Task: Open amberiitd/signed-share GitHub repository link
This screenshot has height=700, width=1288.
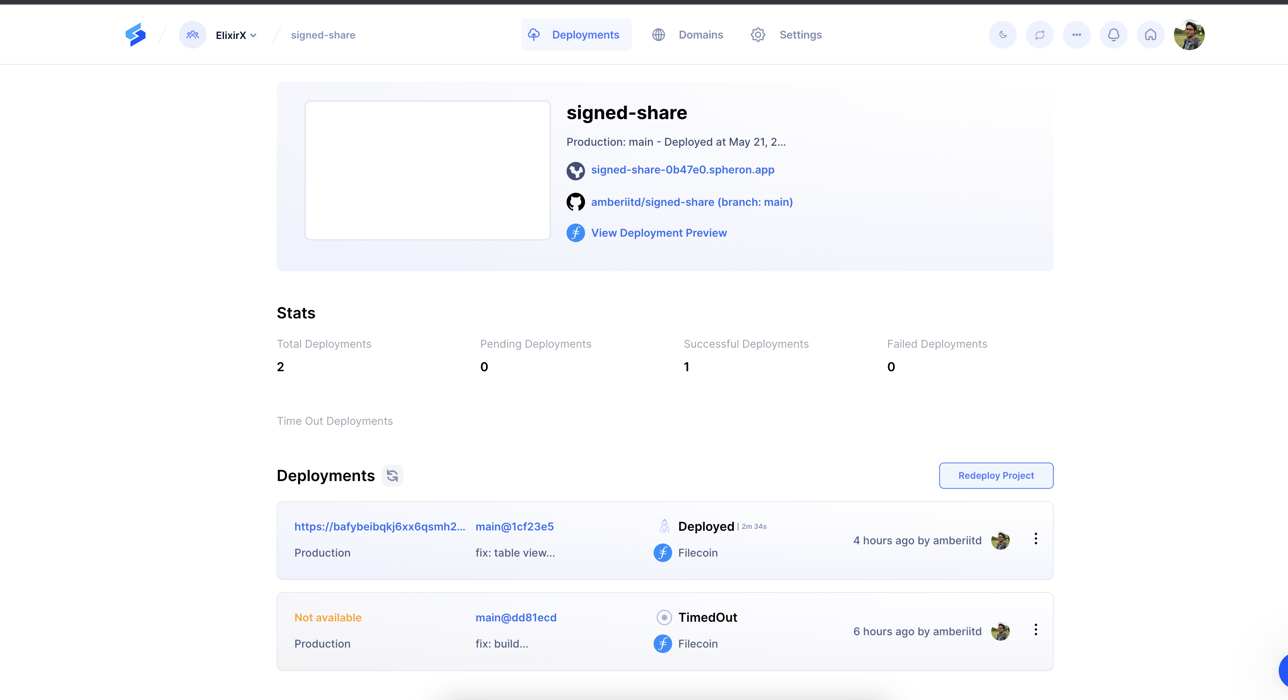Action: (691, 202)
